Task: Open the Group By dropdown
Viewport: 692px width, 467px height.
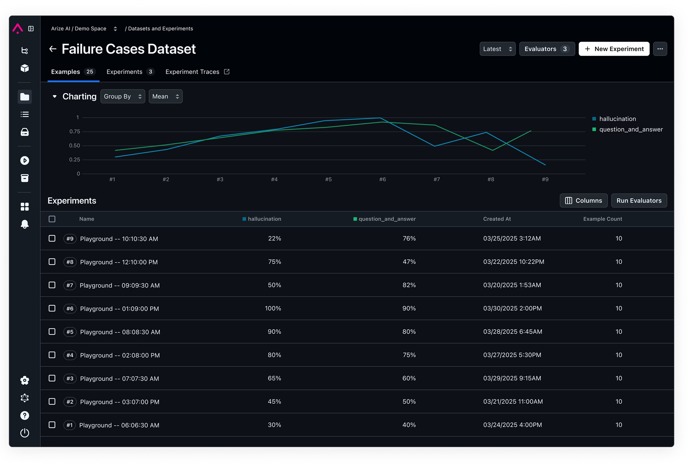Action: click(122, 96)
